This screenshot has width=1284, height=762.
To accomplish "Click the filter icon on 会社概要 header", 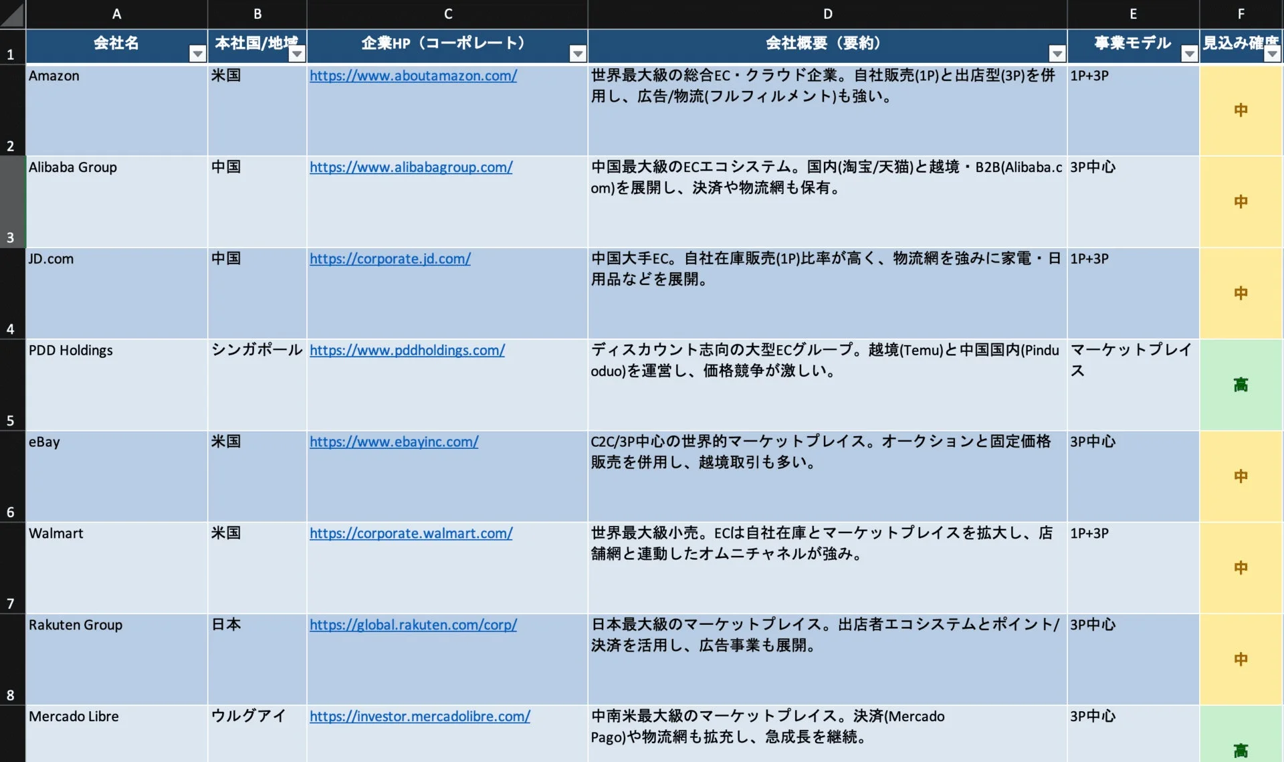I will (x=1057, y=52).
